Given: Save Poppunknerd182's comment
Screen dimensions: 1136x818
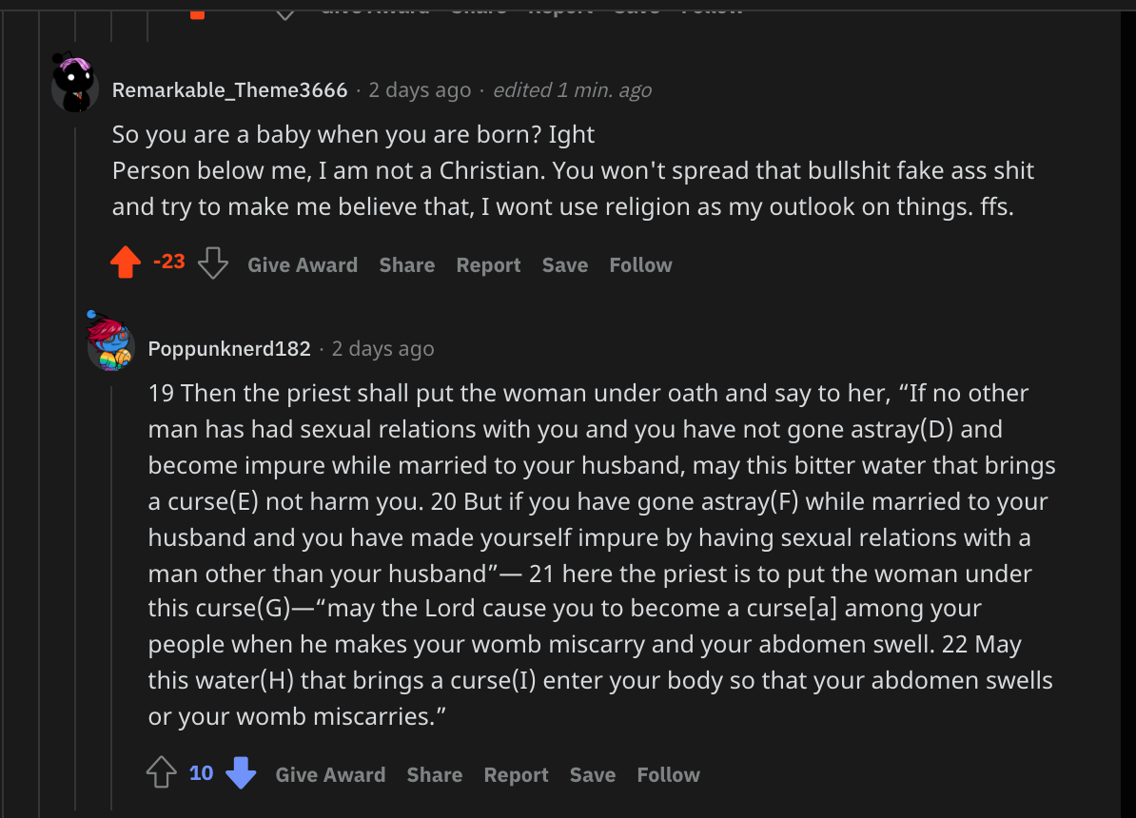Looking at the screenshot, I should click(592, 775).
